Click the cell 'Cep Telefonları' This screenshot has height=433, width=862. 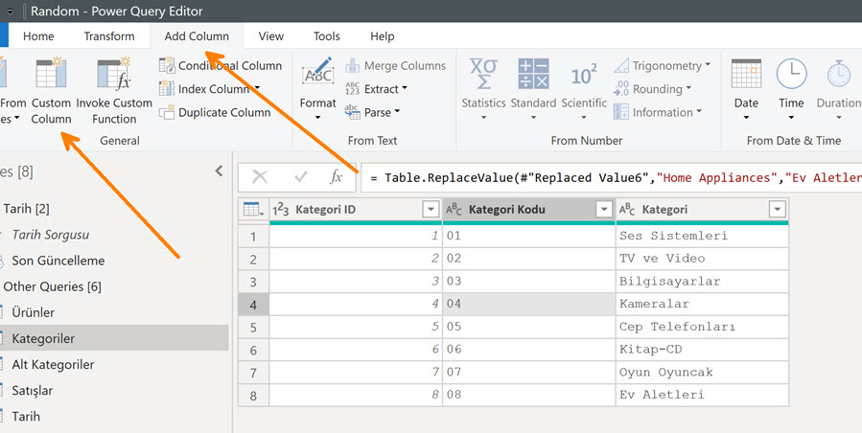coord(702,327)
